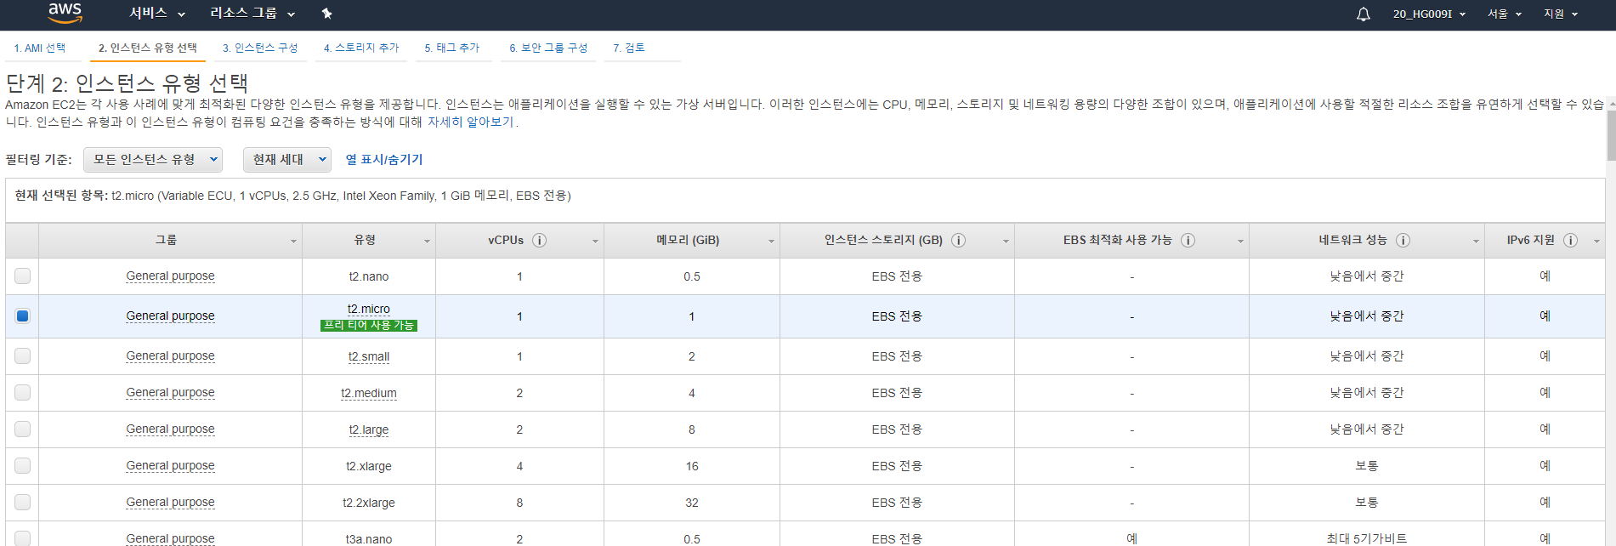The height and width of the screenshot is (546, 1616).
Task: Go to step 4. 스토리지 추가 tab
Action: point(361,48)
